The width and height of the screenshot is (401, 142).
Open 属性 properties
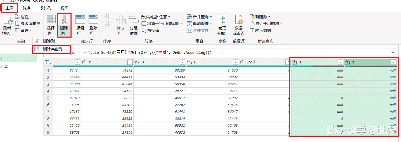(x=22, y=17)
